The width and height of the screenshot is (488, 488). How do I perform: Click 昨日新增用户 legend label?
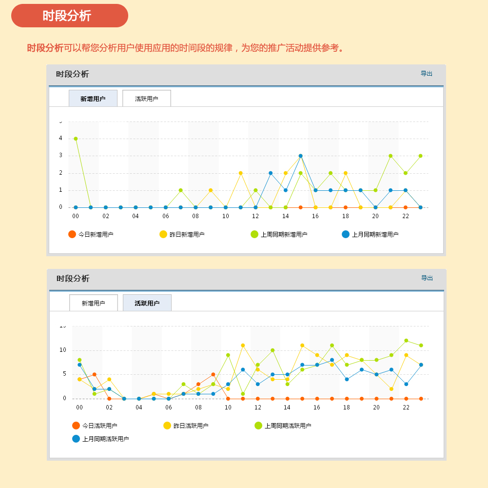pyautogui.click(x=187, y=235)
